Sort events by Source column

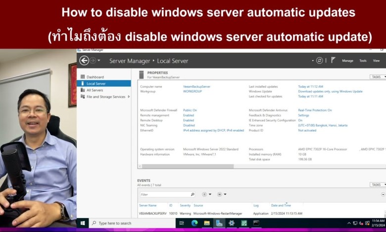point(198,205)
